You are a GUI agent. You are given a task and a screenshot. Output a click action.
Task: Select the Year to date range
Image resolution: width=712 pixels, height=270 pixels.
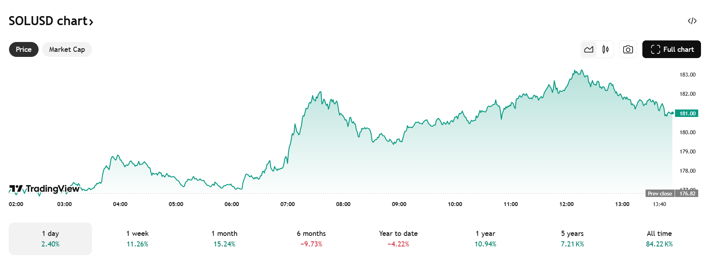(x=398, y=238)
